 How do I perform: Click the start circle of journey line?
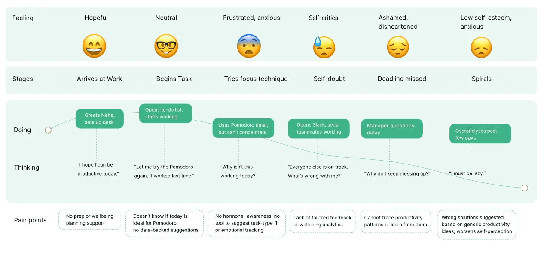click(48, 130)
